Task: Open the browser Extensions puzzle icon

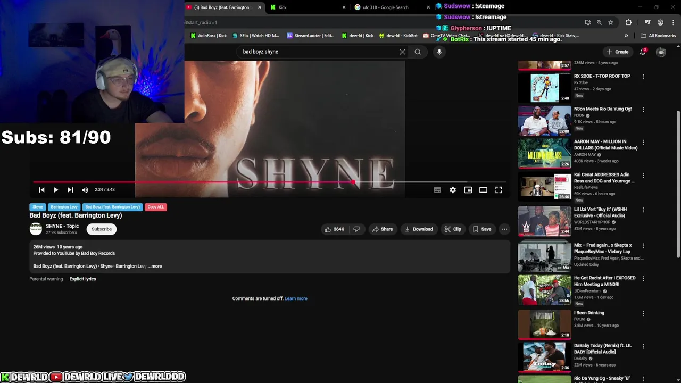Action: (x=629, y=22)
